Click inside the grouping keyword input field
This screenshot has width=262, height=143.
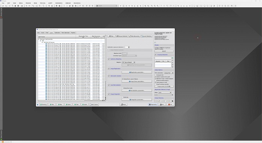(163, 58)
